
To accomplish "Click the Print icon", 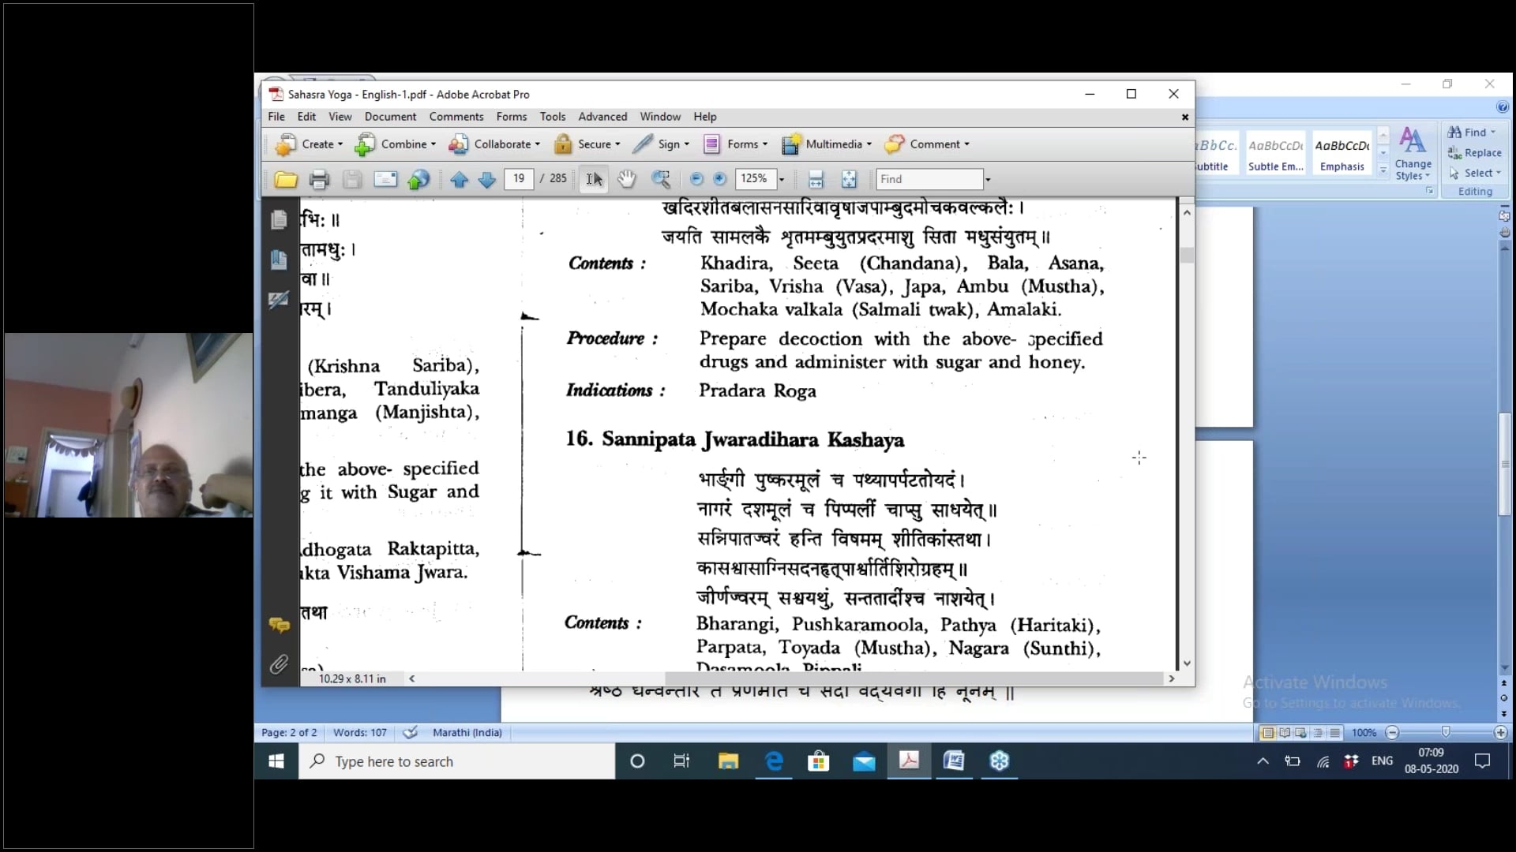I will coord(319,180).
